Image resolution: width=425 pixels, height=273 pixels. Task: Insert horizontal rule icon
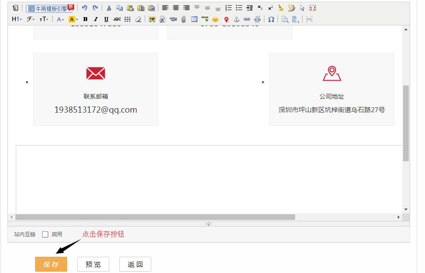click(x=205, y=19)
